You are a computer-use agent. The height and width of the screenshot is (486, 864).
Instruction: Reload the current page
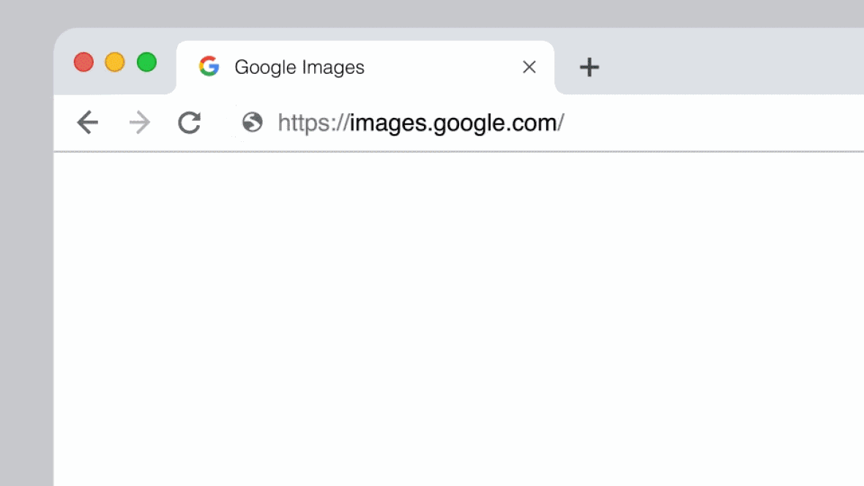click(x=190, y=123)
